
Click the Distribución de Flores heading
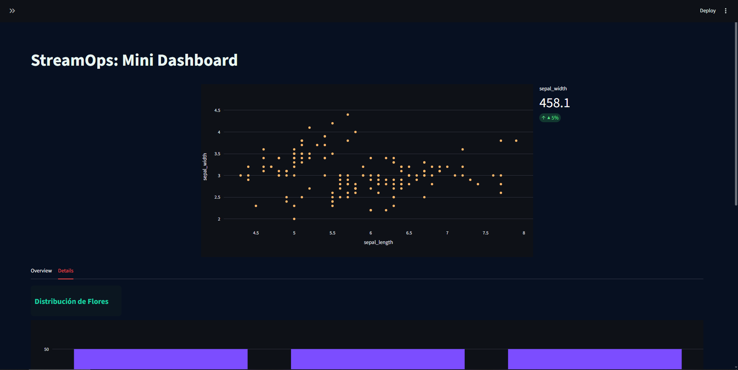(x=71, y=301)
